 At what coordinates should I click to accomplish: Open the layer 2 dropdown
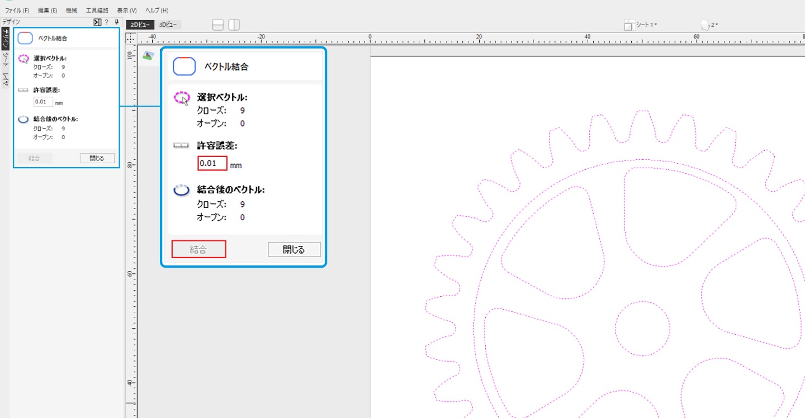(x=714, y=25)
